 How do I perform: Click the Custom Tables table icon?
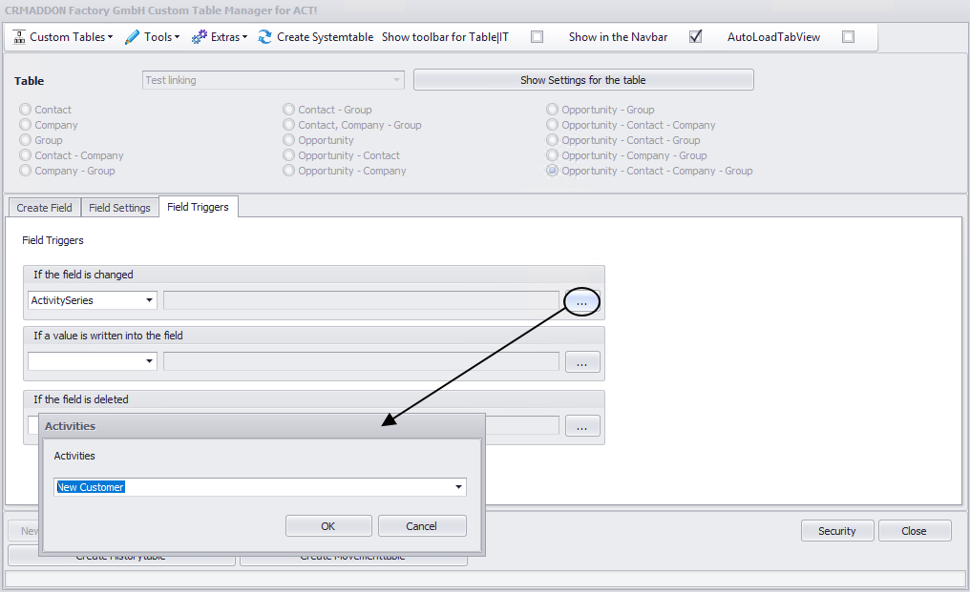click(x=17, y=36)
